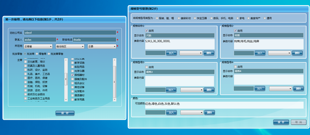Choose 家电 spec type
The width and height of the screenshot is (310, 135).
coord(238,18)
